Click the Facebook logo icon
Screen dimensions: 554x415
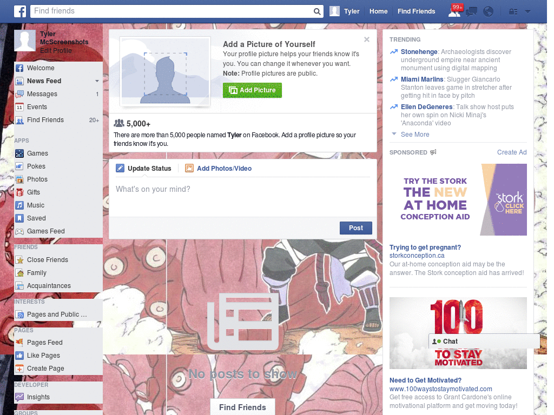pyautogui.click(x=20, y=11)
